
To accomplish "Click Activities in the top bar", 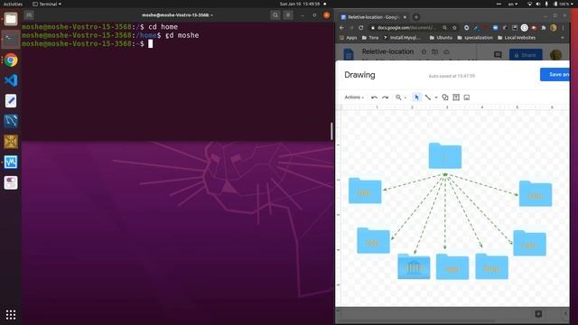I will (13, 4).
